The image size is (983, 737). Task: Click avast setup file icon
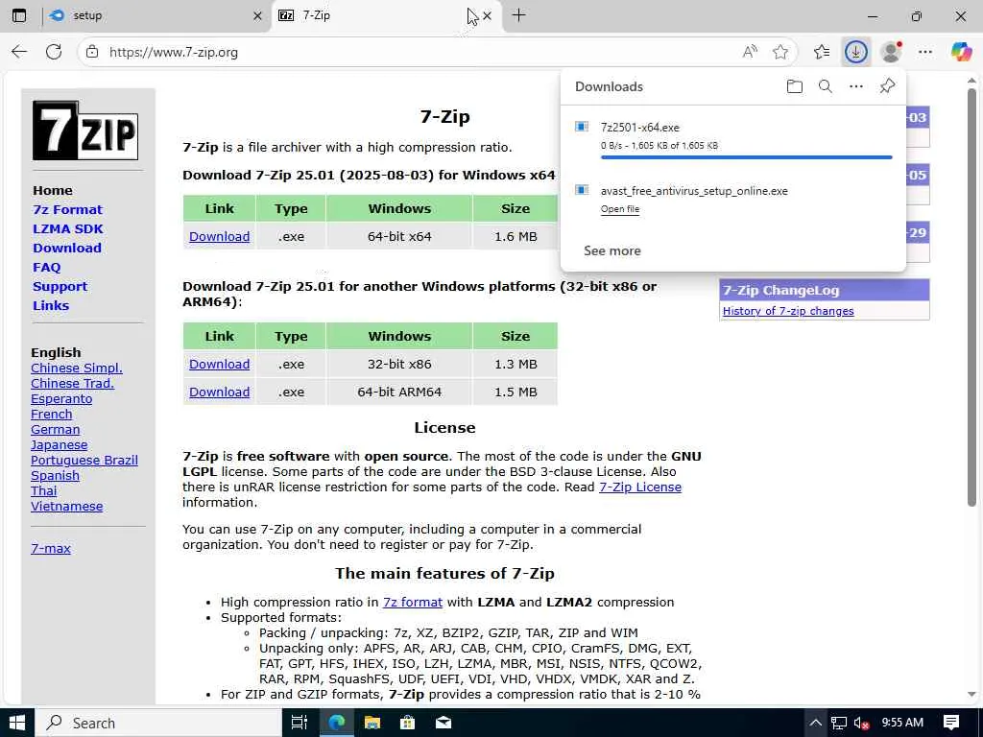(582, 190)
